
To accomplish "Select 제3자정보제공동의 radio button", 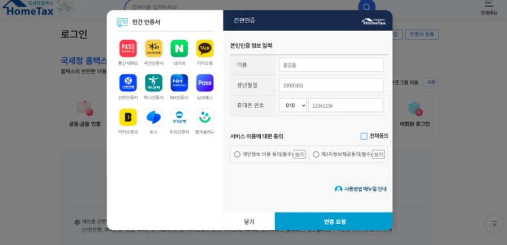I will [x=316, y=154].
